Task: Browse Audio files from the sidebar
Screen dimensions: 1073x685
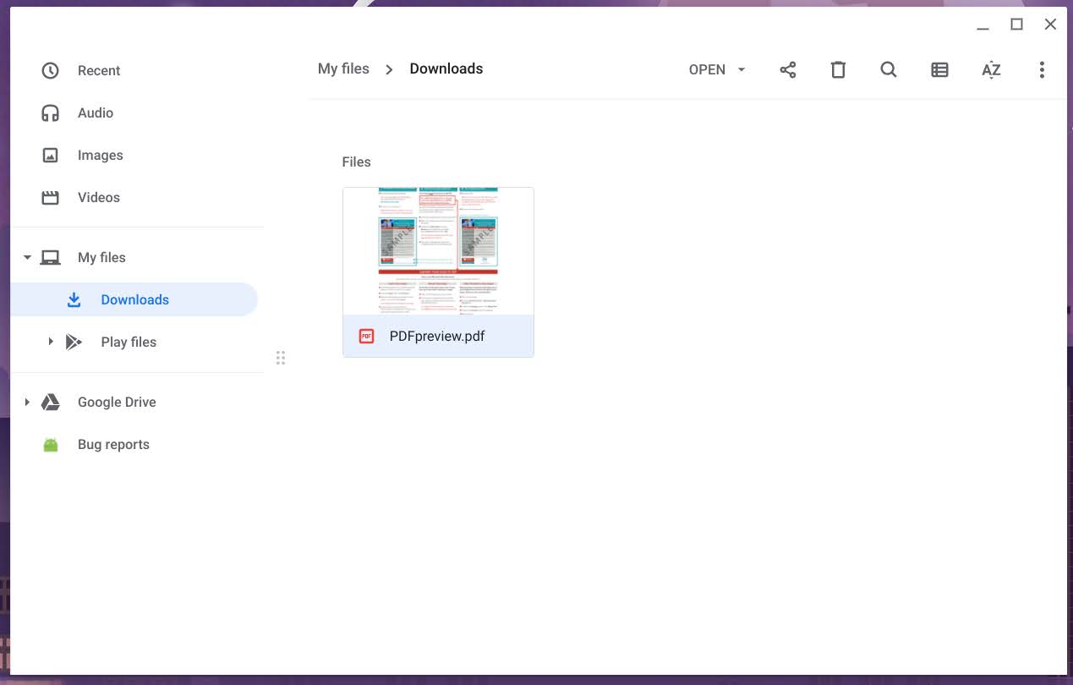Action: coord(96,112)
